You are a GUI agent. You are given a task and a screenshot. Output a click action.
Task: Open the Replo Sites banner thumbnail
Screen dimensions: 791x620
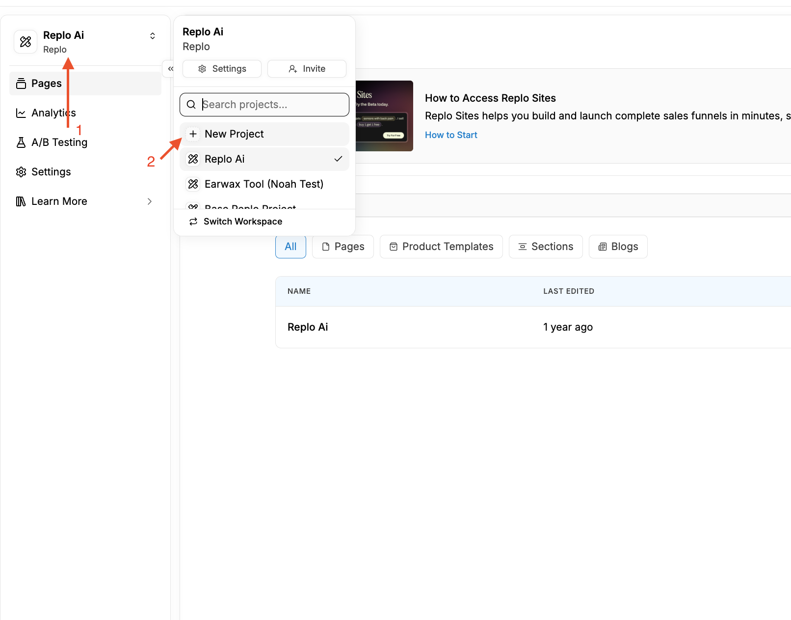(384, 116)
